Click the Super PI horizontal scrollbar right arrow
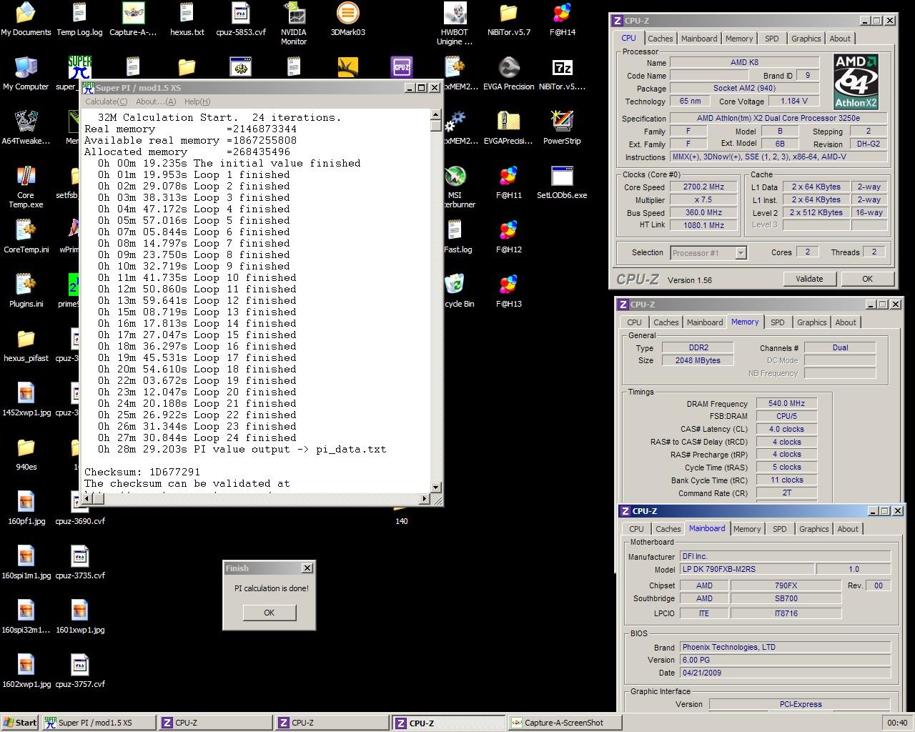Screen dimensions: 915x732 [x=425, y=498]
